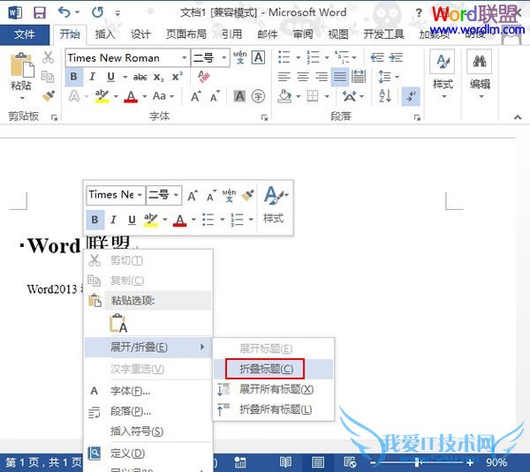
Task: Click Clear Formatting eraser icon
Action: point(204,77)
